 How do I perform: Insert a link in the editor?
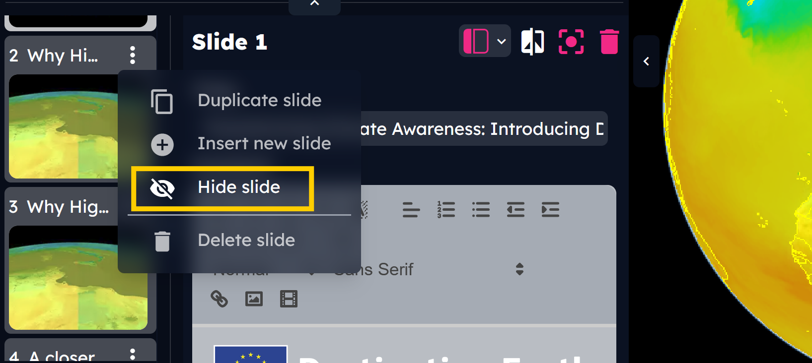point(219,299)
